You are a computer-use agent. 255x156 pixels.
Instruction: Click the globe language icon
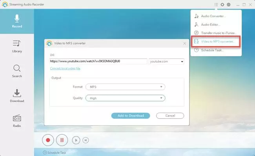point(229,5)
